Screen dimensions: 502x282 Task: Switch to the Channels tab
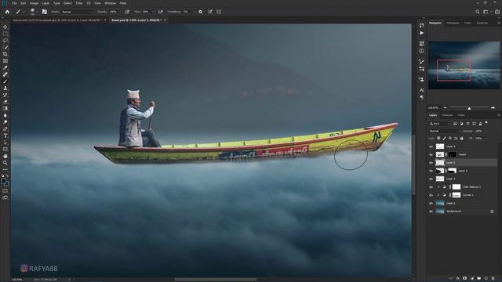(447, 115)
